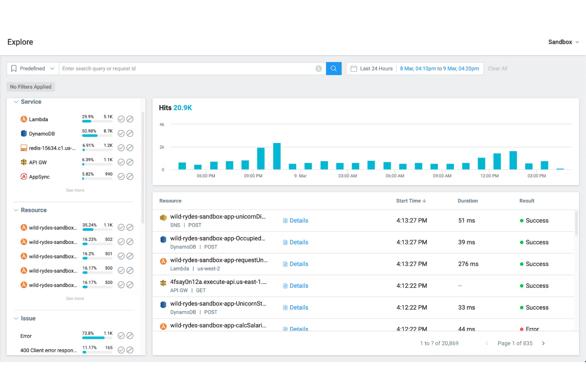Enable the include filter checkmark for Lambda
Image resolution: width=586 pixels, height=391 pixels.
click(x=121, y=119)
